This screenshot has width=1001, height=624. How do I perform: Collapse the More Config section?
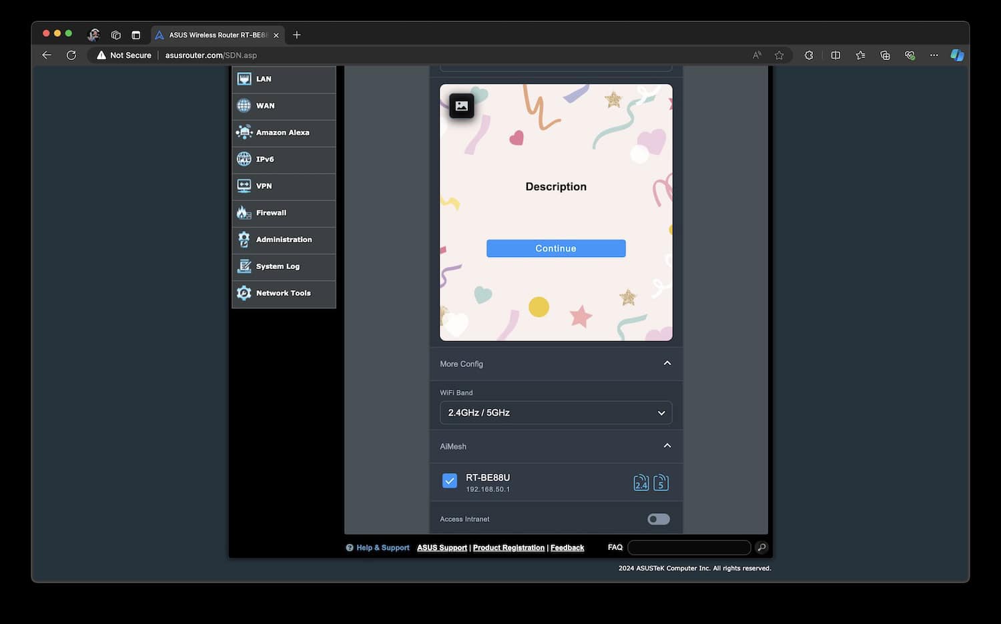pyautogui.click(x=667, y=363)
